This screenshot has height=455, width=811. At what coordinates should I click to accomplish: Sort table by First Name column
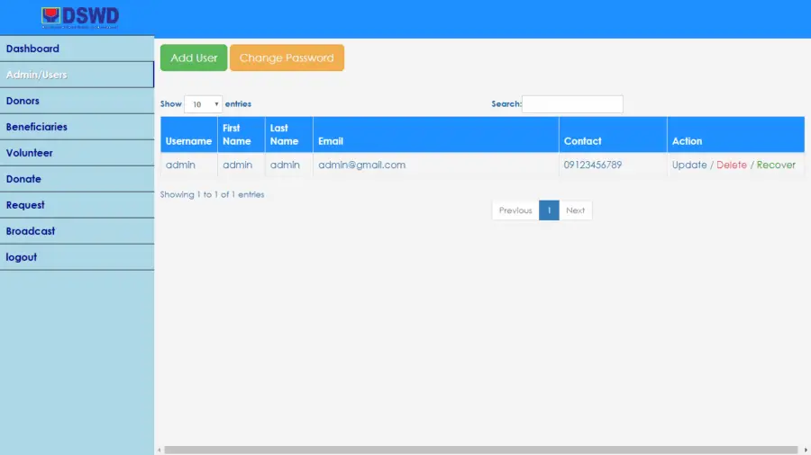click(241, 135)
